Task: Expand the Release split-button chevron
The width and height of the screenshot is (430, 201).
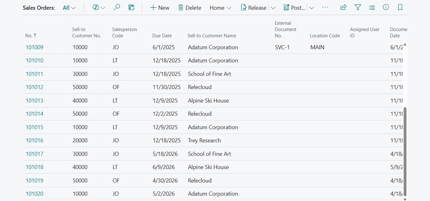Action: (x=273, y=7)
